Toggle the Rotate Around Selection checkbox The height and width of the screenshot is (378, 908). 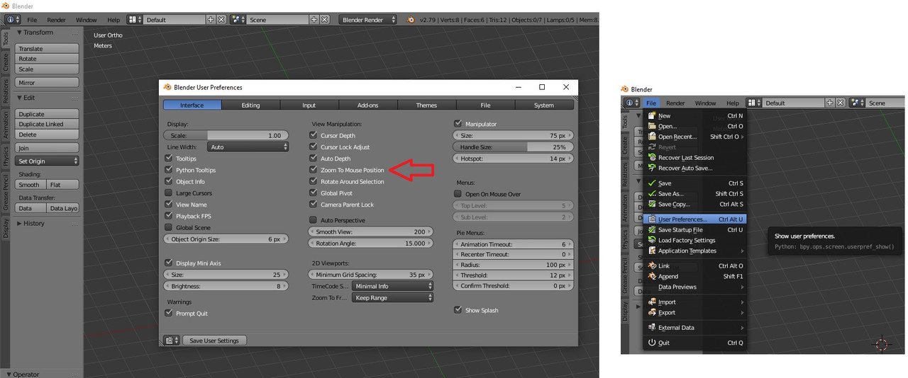(314, 181)
